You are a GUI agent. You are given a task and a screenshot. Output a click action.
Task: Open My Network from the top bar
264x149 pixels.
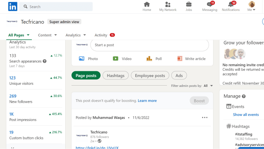coord(168,7)
